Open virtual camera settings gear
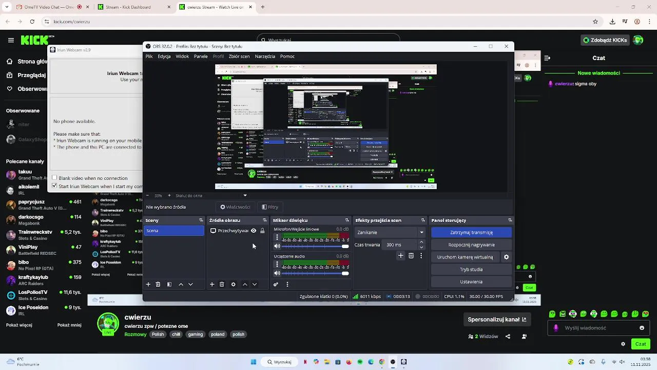Viewport: 657px width, 370px height. 506,257
